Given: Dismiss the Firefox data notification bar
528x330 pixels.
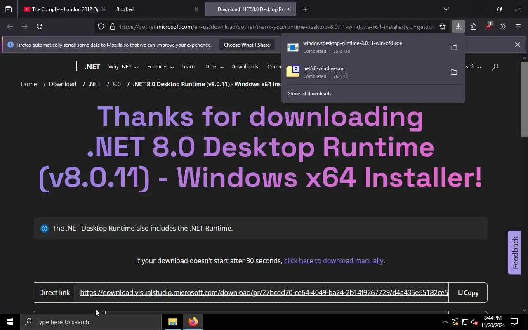Looking at the screenshot, I should pyautogui.click(x=517, y=45).
